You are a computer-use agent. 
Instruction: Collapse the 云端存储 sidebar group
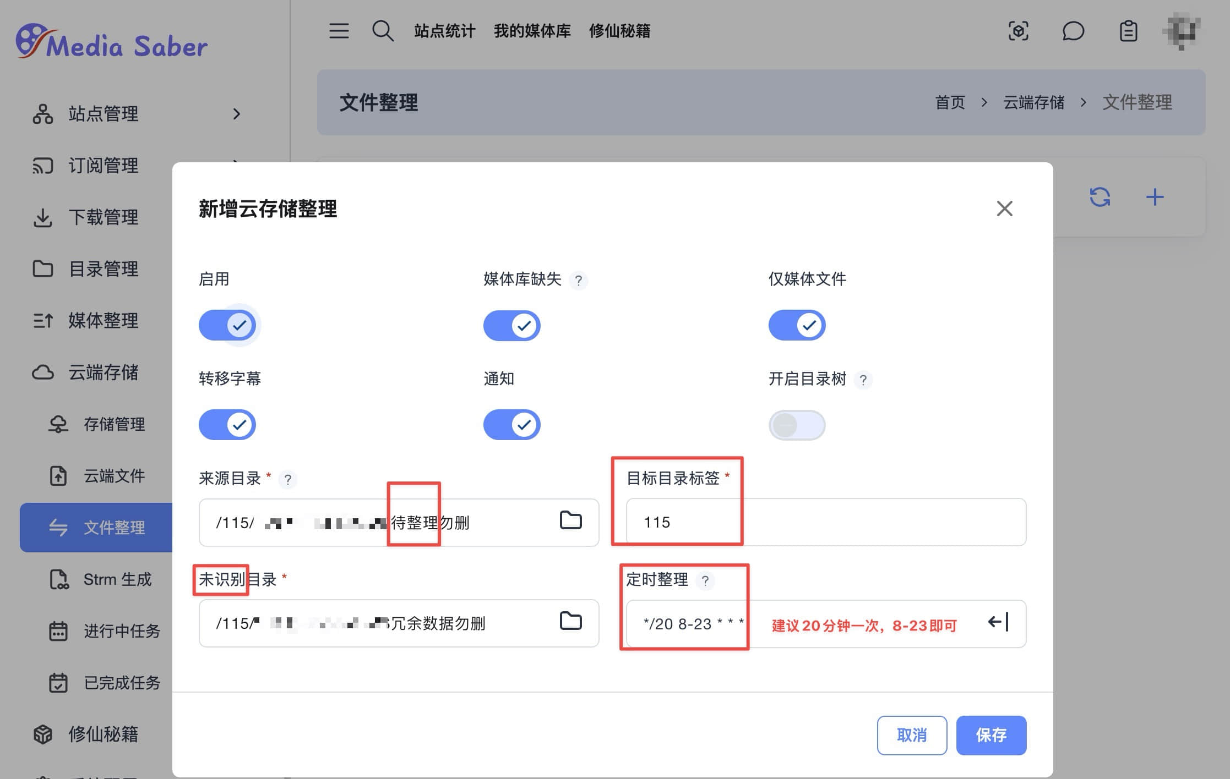click(x=102, y=372)
